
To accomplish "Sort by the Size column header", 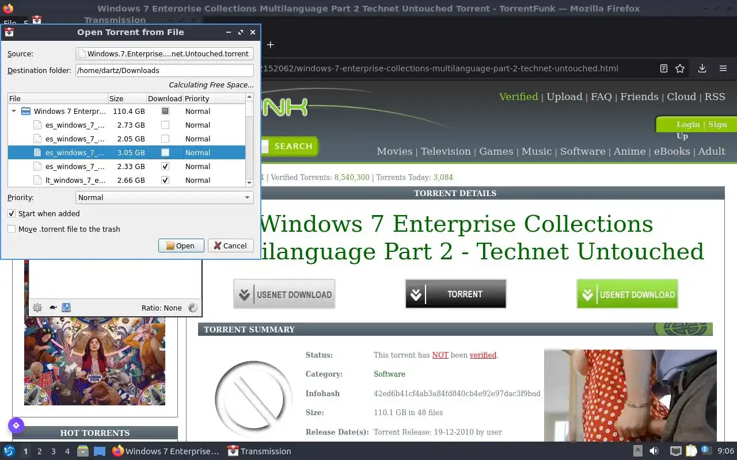I will 127,98.
